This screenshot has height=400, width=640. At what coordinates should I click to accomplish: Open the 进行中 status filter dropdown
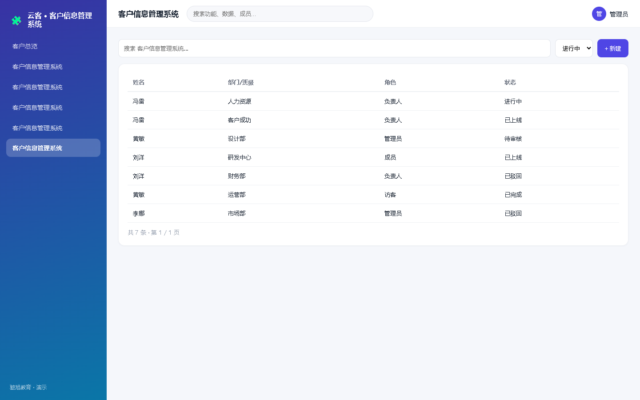click(x=574, y=48)
